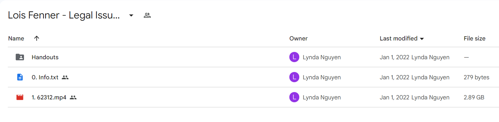Open the folder title dropdown arrow
This screenshot has width=499, height=122.
[x=131, y=16]
